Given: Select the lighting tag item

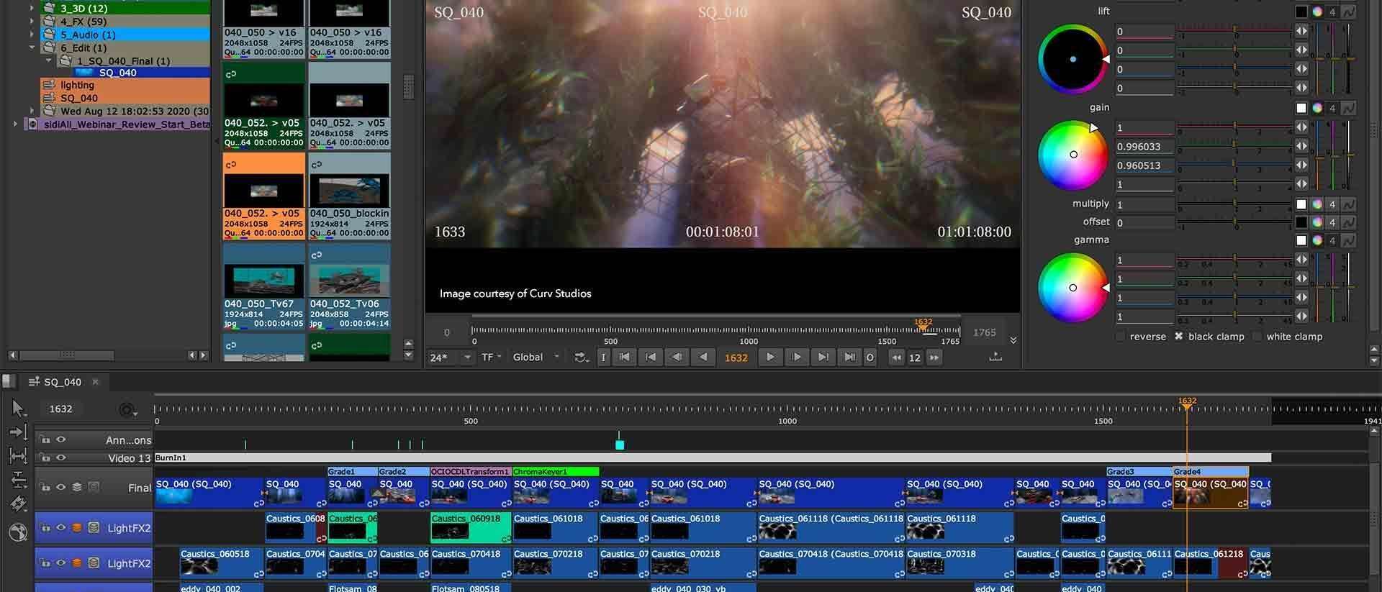Looking at the screenshot, I should pyautogui.click(x=125, y=85).
